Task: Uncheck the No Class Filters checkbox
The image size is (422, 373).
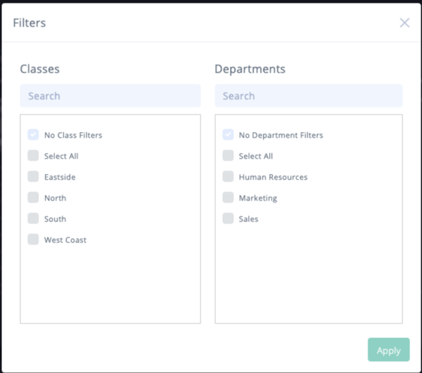Action: [33, 135]
